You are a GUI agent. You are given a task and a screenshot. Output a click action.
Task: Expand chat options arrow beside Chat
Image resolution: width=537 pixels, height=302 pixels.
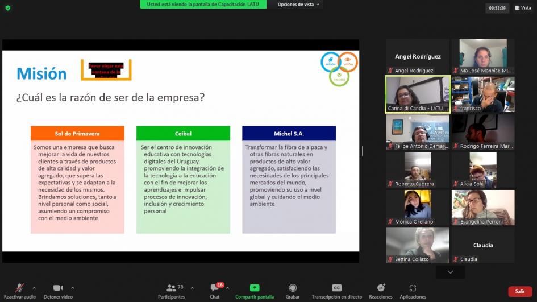pos(228,288)
